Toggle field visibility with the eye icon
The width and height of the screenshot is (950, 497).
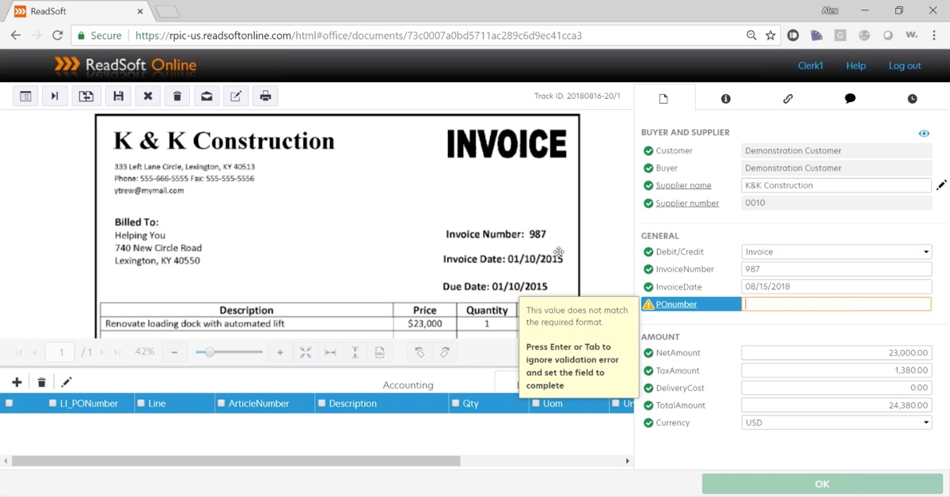coord(924,133)
